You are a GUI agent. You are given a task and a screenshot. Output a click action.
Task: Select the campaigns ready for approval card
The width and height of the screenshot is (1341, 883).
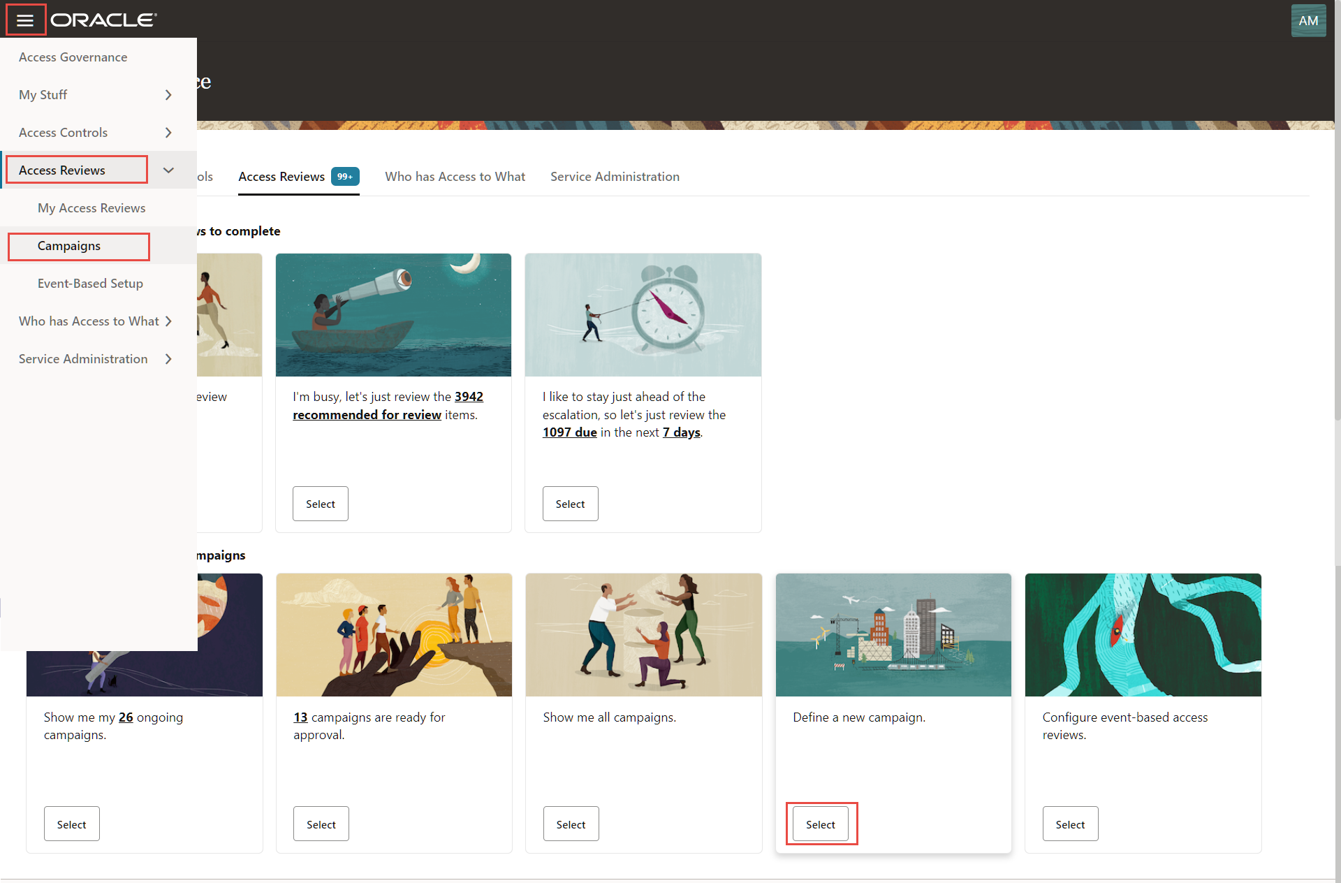(321, 824)
